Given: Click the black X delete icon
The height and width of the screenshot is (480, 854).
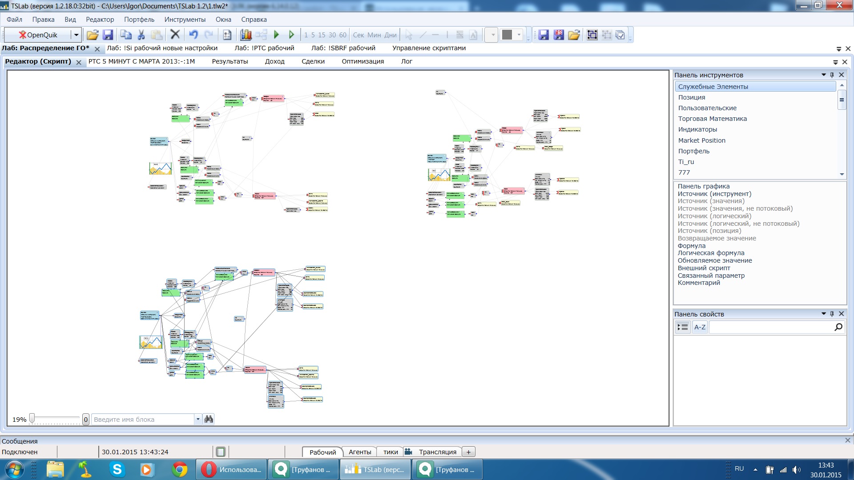Looking at the screenshot, I should point(175,35).
